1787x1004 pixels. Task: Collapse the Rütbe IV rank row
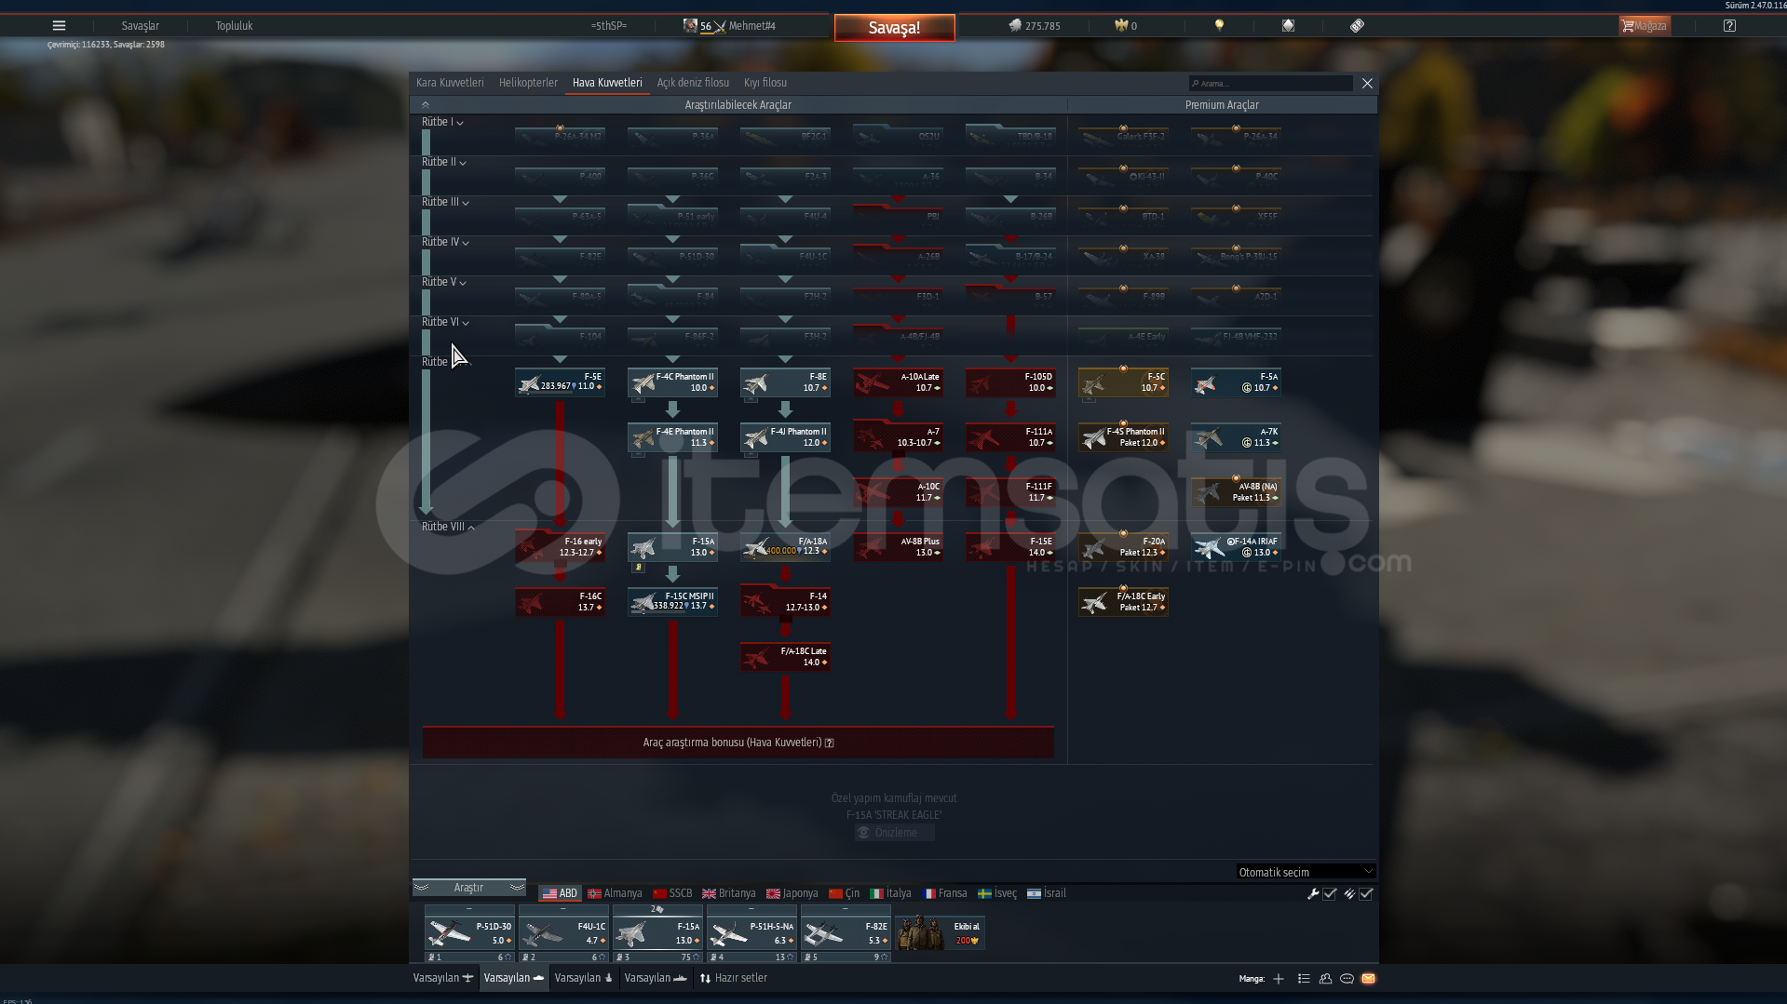click(x=445, y=242)
